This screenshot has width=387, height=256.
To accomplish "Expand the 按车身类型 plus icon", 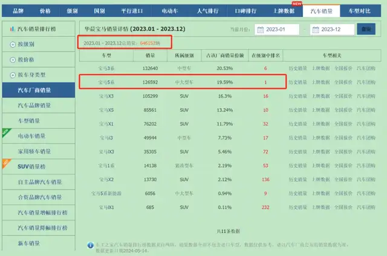I will pos(13,75).
